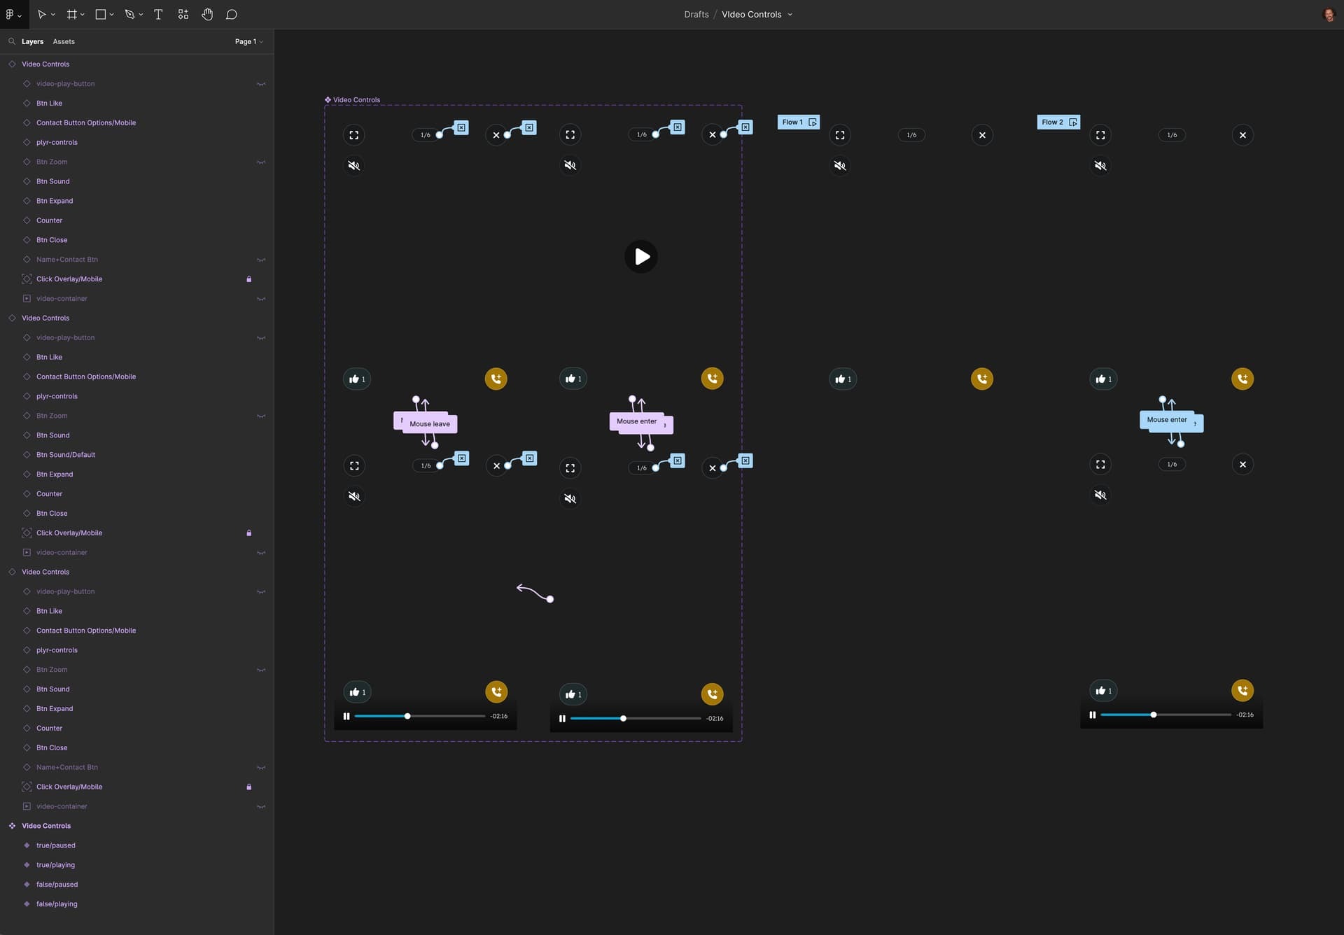Click the grid layout toggle icon in toolbar
Screen dimensions: 1344x935
pos(71,14)
